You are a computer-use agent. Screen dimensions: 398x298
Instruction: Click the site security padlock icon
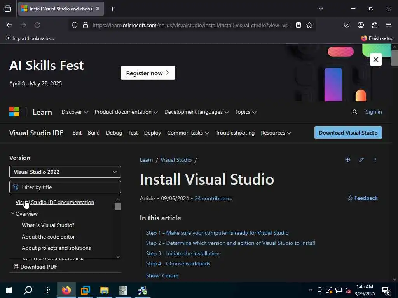coord(86,25)
